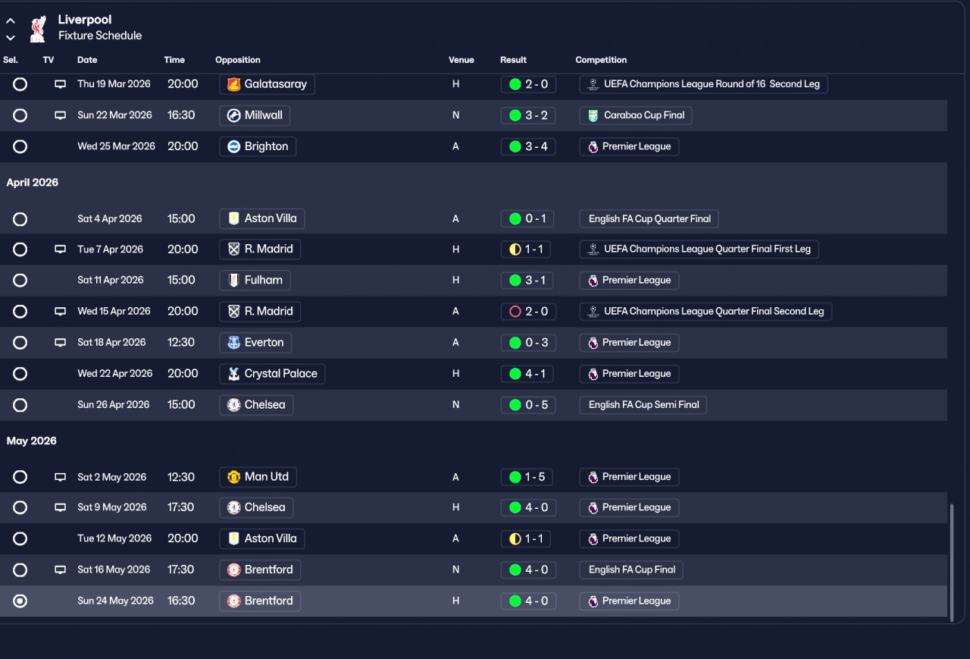The width and height of the screenshot is (970, 659).
Task: Click the Liverpool club crest icon
Action: (37, 28)
